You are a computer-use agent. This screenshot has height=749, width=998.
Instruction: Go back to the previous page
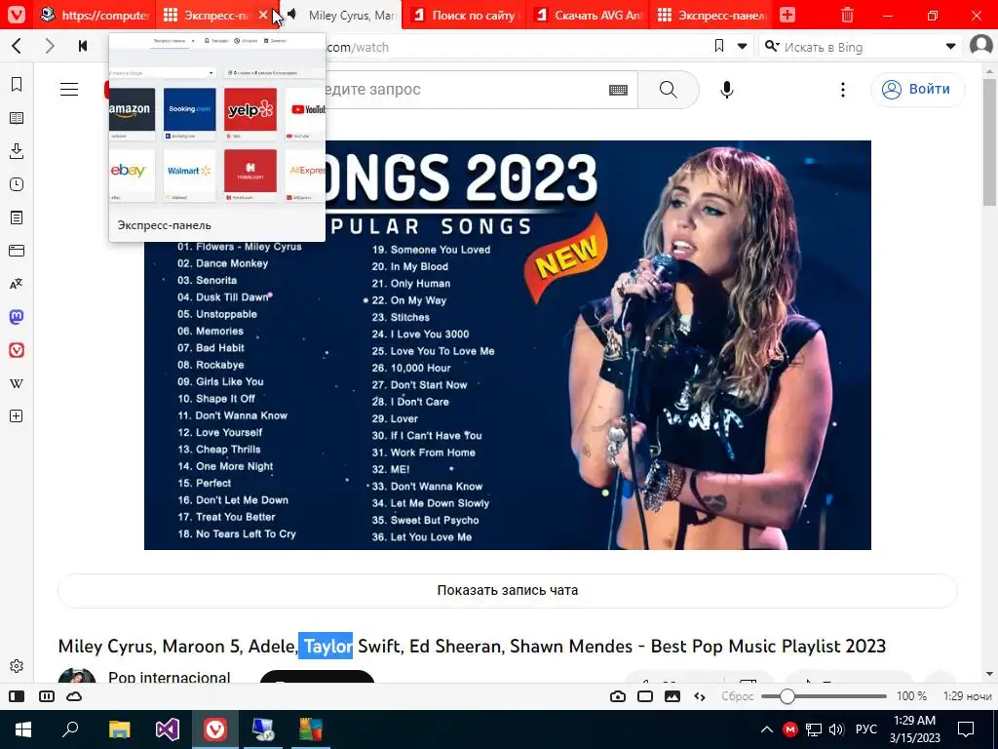click(x=18, y=46)
